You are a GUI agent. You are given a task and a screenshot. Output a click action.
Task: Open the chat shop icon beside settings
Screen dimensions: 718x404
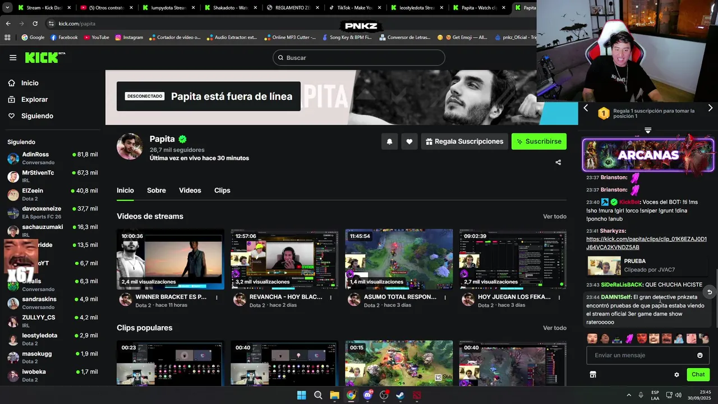(593, 374)
